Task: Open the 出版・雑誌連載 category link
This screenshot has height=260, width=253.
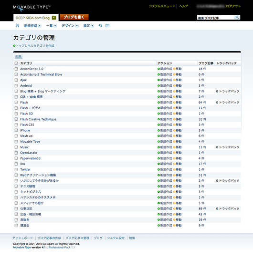Action: coord(31,214)
